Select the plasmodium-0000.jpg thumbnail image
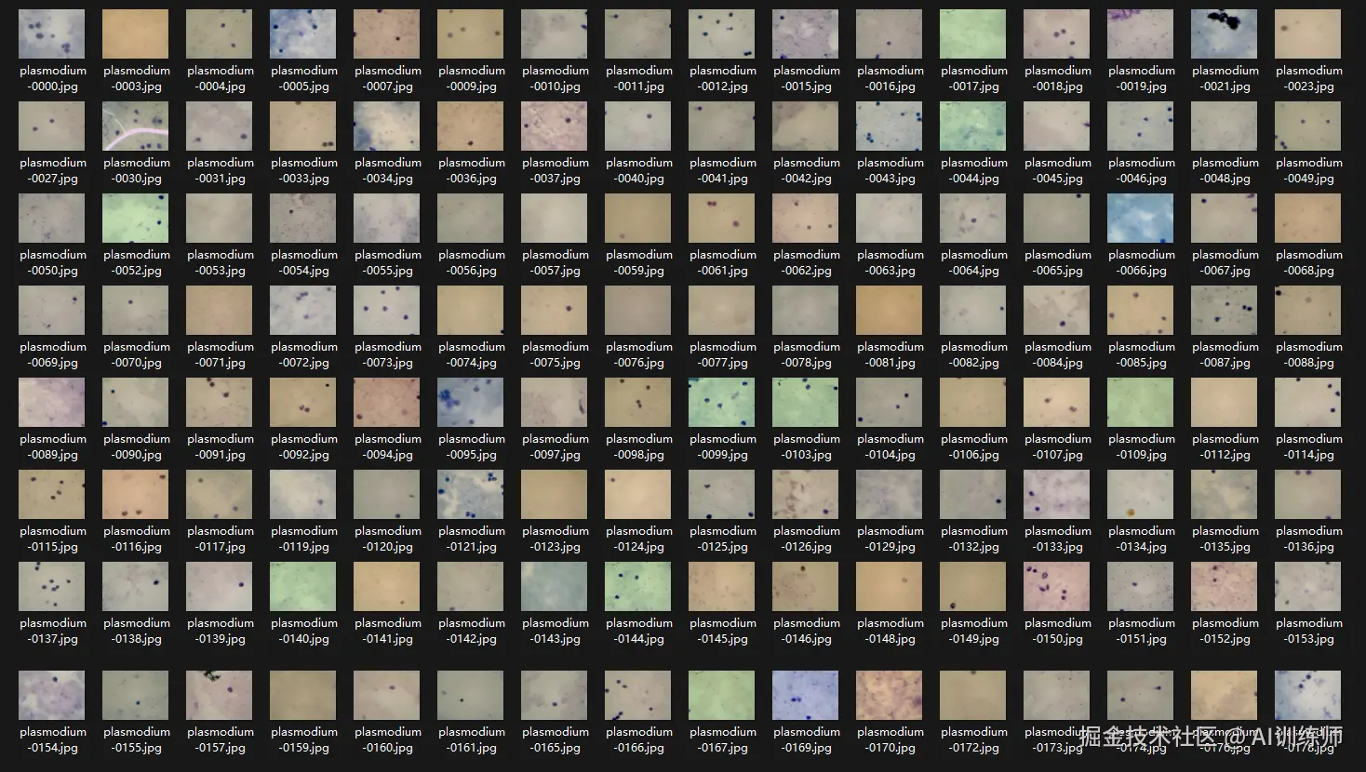Screen dimensions: 1366x772 52,34
